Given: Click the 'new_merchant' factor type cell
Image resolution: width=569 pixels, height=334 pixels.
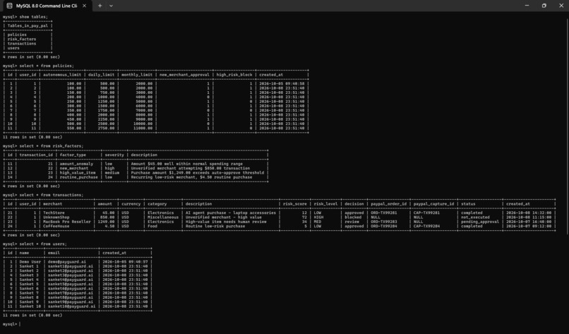Looking at the screenshot, I should tap(74, 168).
